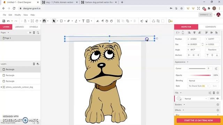Open the Blending mode dropdown
223x125 pixels.
203,81
